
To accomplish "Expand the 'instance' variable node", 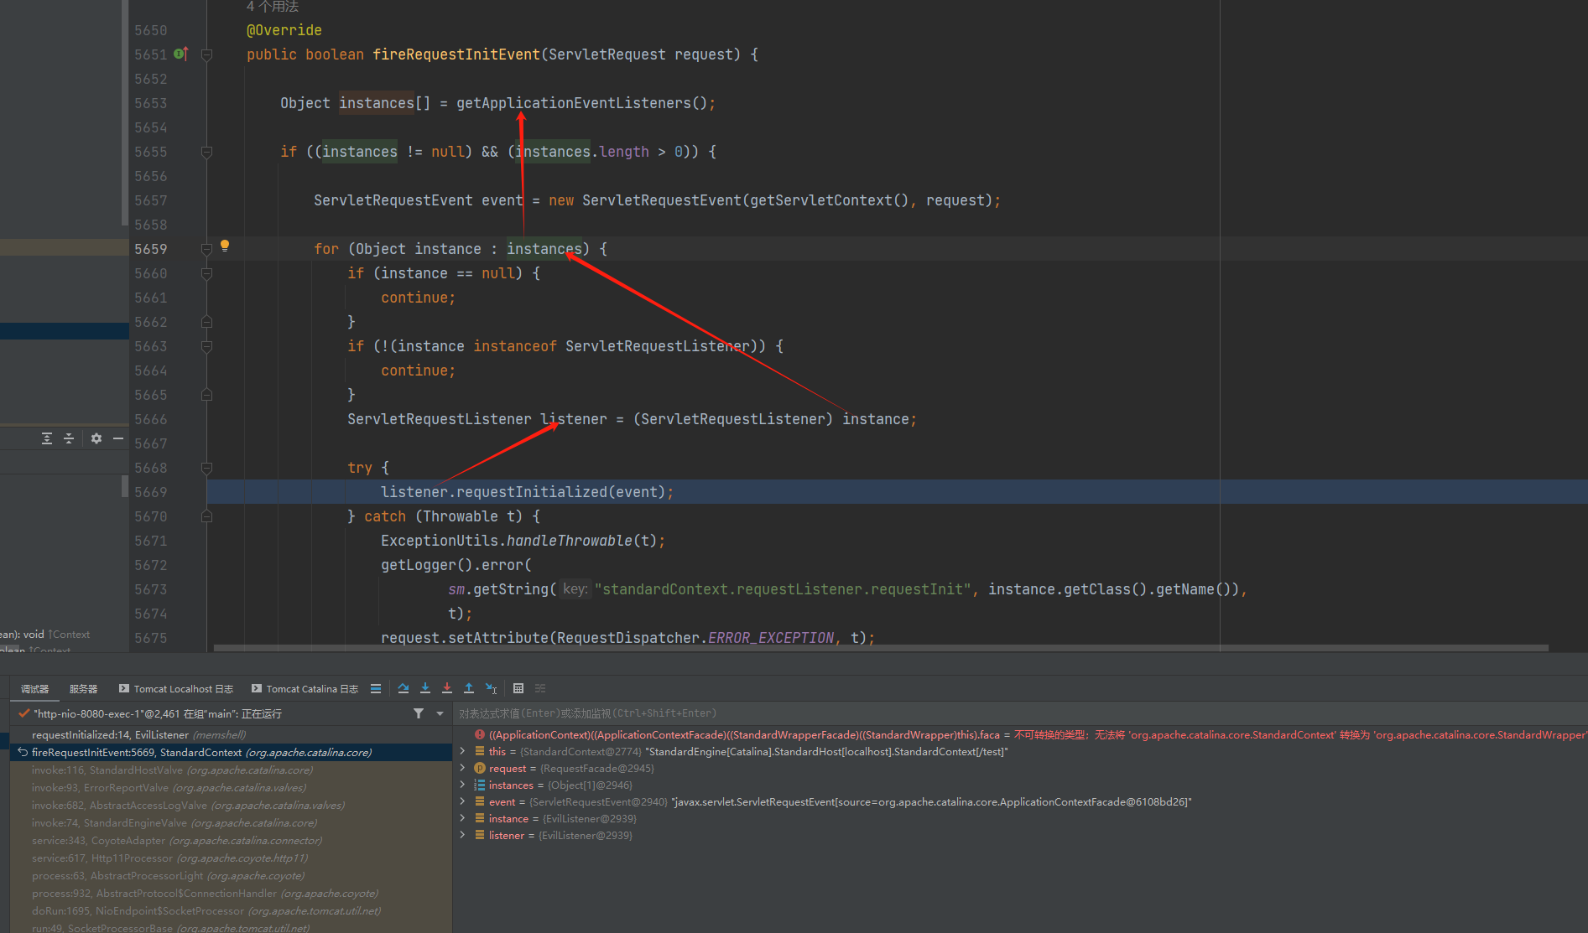I will [462, 818].
